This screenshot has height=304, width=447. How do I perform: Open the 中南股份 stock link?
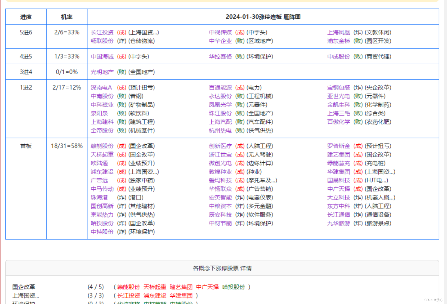(x=102, y=96)
